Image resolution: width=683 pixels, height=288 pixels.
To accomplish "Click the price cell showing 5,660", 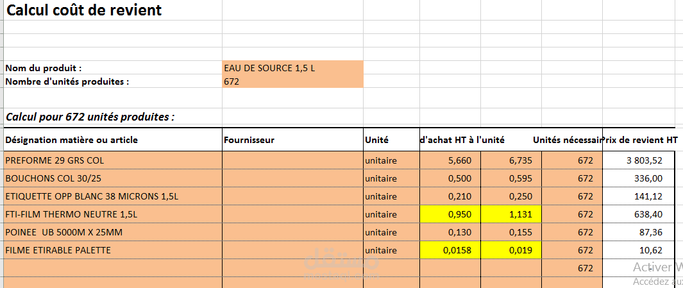I will [450, 160].
